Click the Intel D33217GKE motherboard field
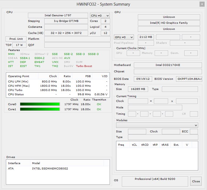Image resolution: width=207 pixels, height=190 pixels. click(168, 65)
